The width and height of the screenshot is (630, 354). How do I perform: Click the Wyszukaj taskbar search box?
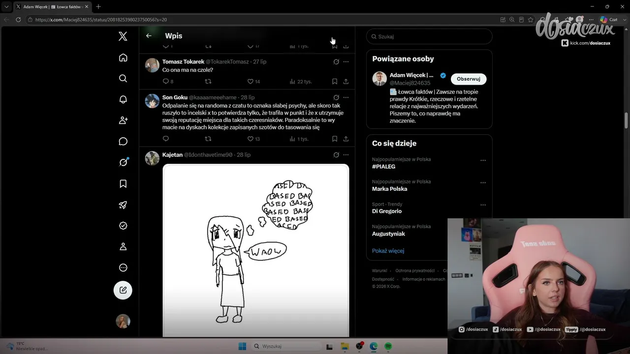(x=286, y=346)
